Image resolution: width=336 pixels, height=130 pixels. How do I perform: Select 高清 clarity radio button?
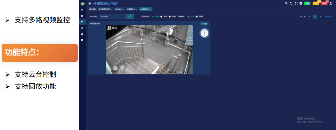click(x=197, y=17)
